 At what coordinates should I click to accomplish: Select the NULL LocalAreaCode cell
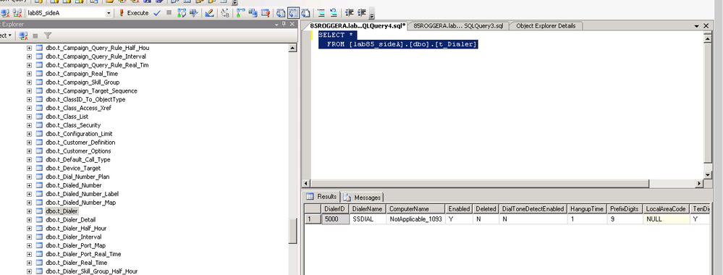[666, 219]
